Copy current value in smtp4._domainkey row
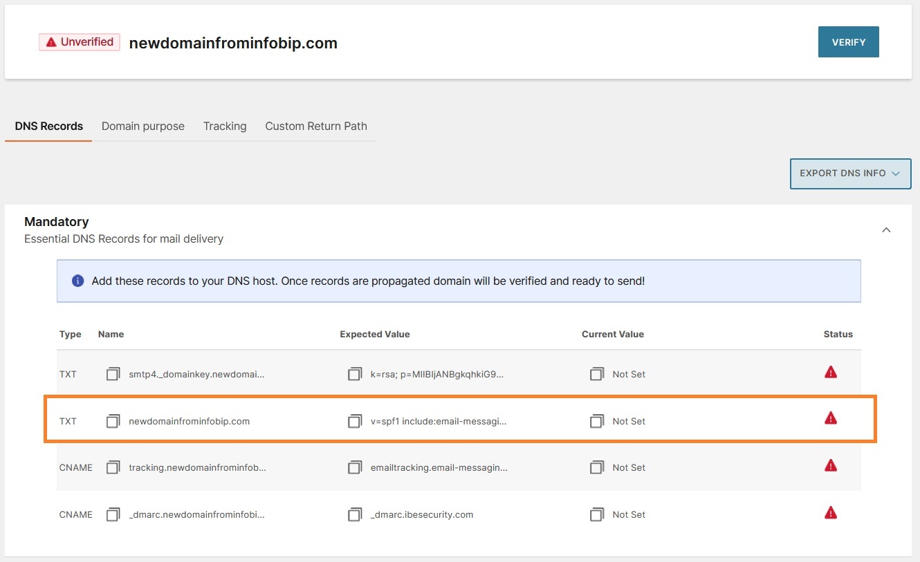Image resolution: width=920 pixels, height=562 pixels. pos(597,374)
